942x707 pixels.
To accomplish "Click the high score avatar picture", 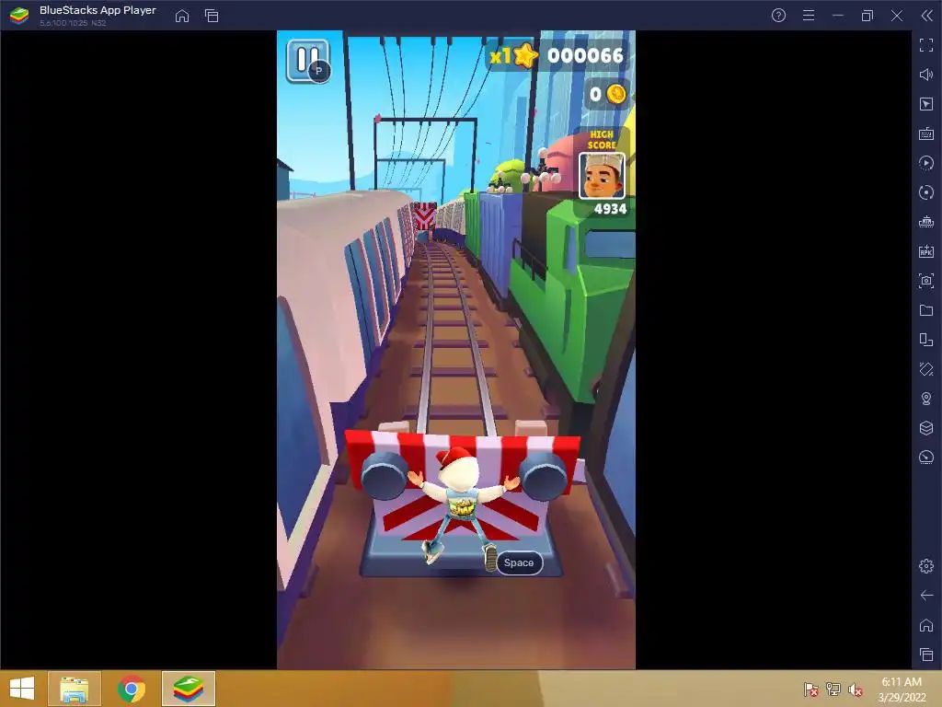I will coord(602,176).
